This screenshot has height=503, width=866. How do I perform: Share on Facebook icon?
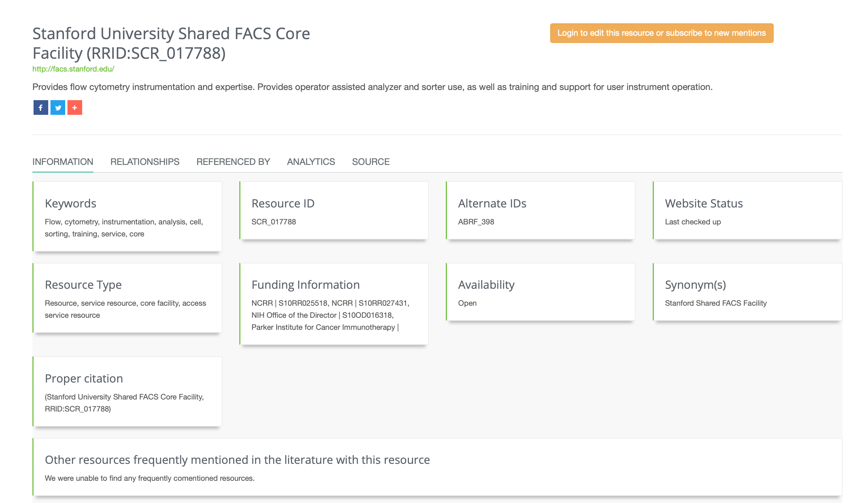coord(41,108)
